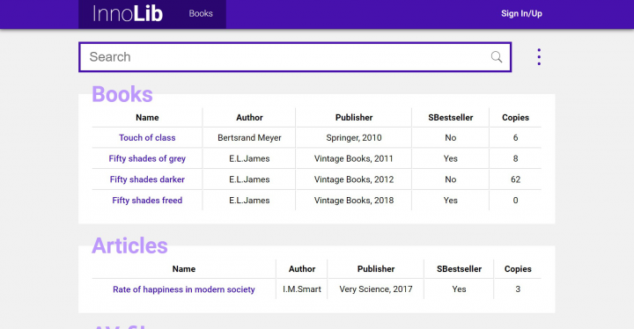
Task: Open Fifty shades of grey book
Action: (x=147, y=158)
